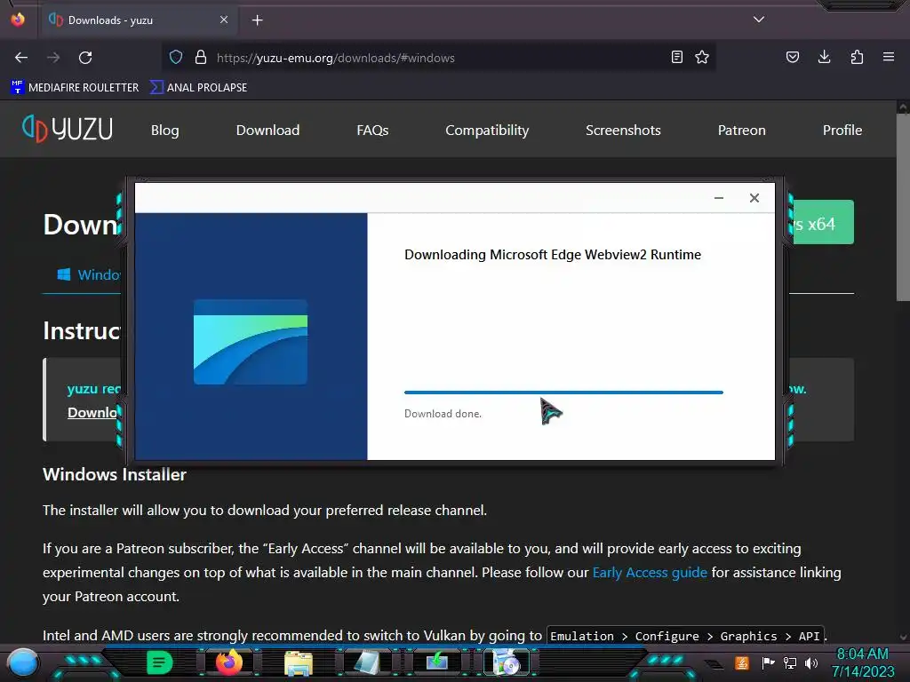The width and height of the screenshot is (910, 682).
Task: Open the extensions puzzle icon
Action: coord(857,57)
